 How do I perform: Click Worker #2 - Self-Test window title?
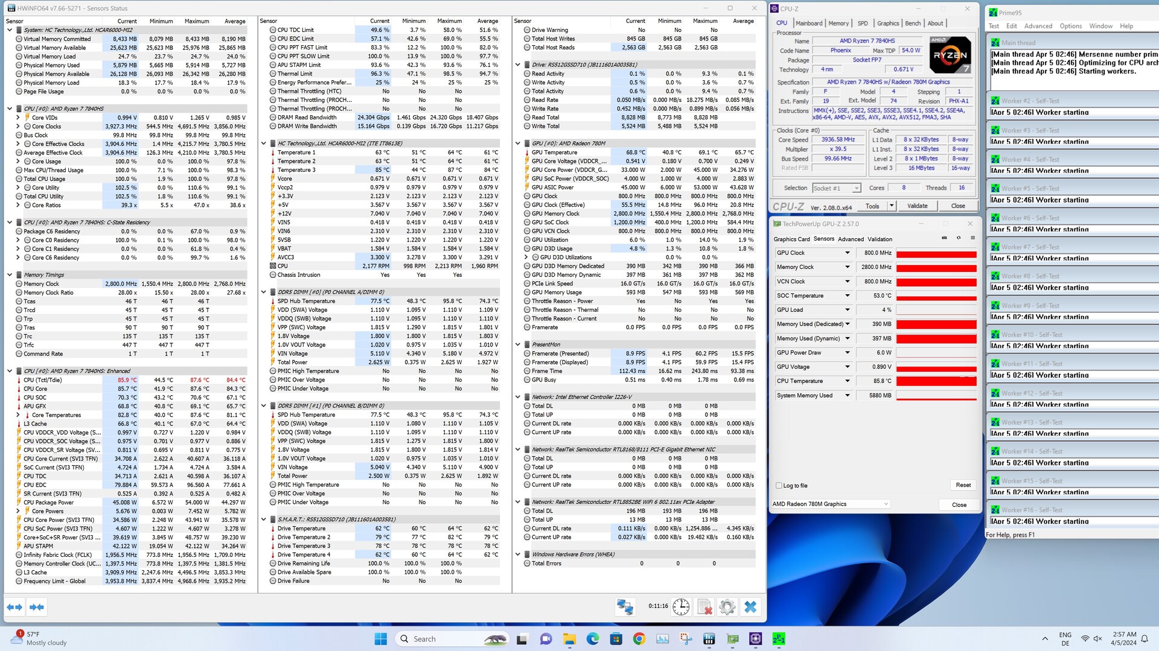pyautogui.click(x=1030, y=101)
